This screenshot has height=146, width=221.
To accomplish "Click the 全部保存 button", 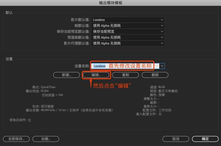I will click(16, 139).
